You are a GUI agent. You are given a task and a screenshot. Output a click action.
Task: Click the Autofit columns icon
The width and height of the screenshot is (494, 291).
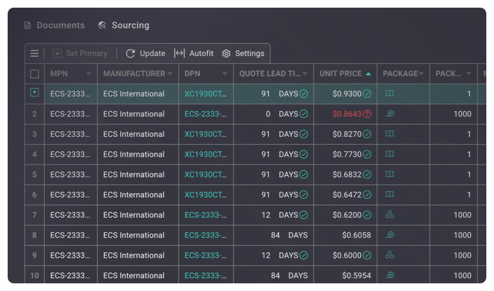coord(179,54)
